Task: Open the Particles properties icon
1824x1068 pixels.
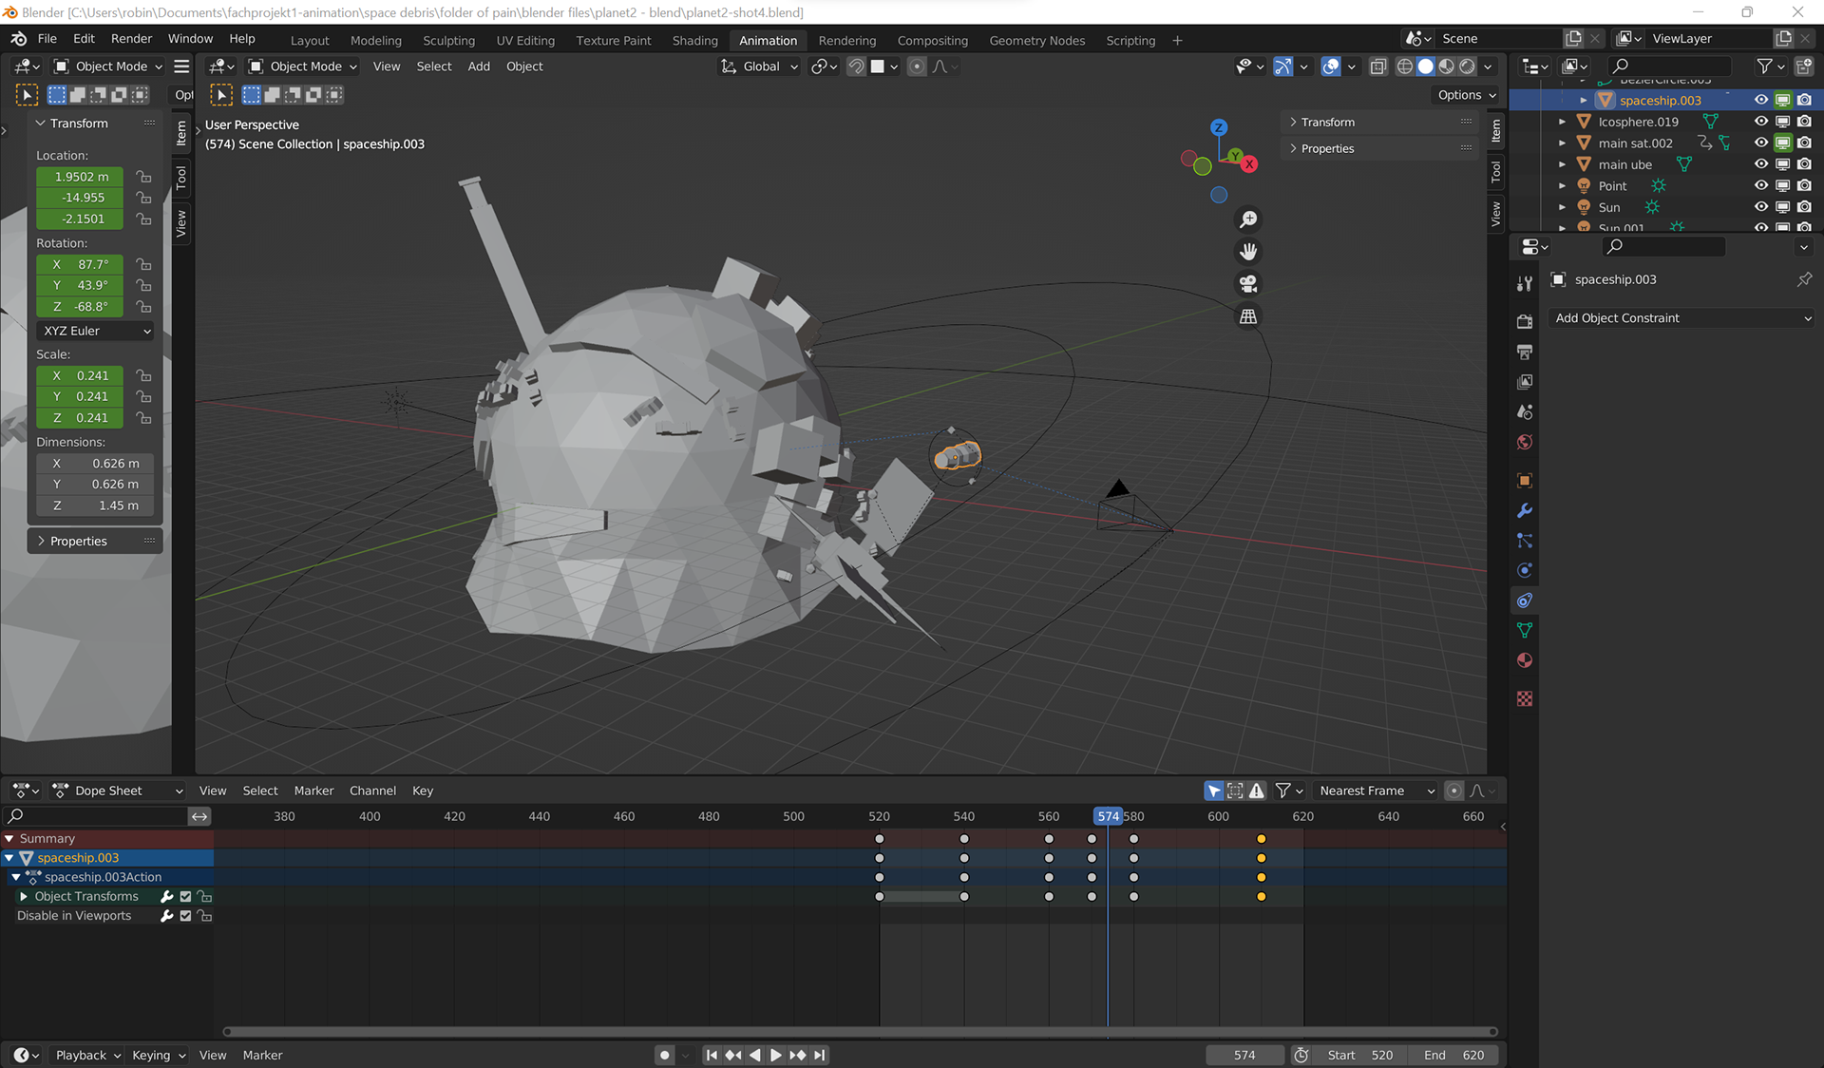Action: coord(1525,541)
